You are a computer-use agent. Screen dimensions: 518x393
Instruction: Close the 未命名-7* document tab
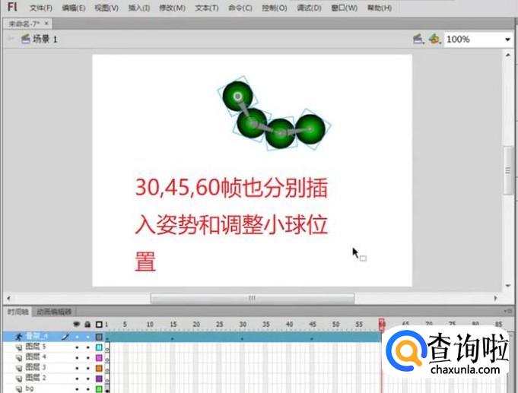pyautogui.click(x=46, y=23)
